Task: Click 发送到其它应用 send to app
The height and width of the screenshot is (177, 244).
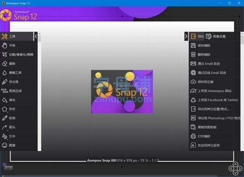Action: tap(215, 145)
